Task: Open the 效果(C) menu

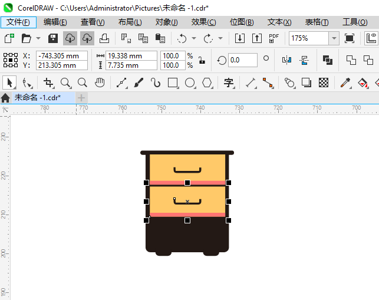Action: tap(203, 22)
